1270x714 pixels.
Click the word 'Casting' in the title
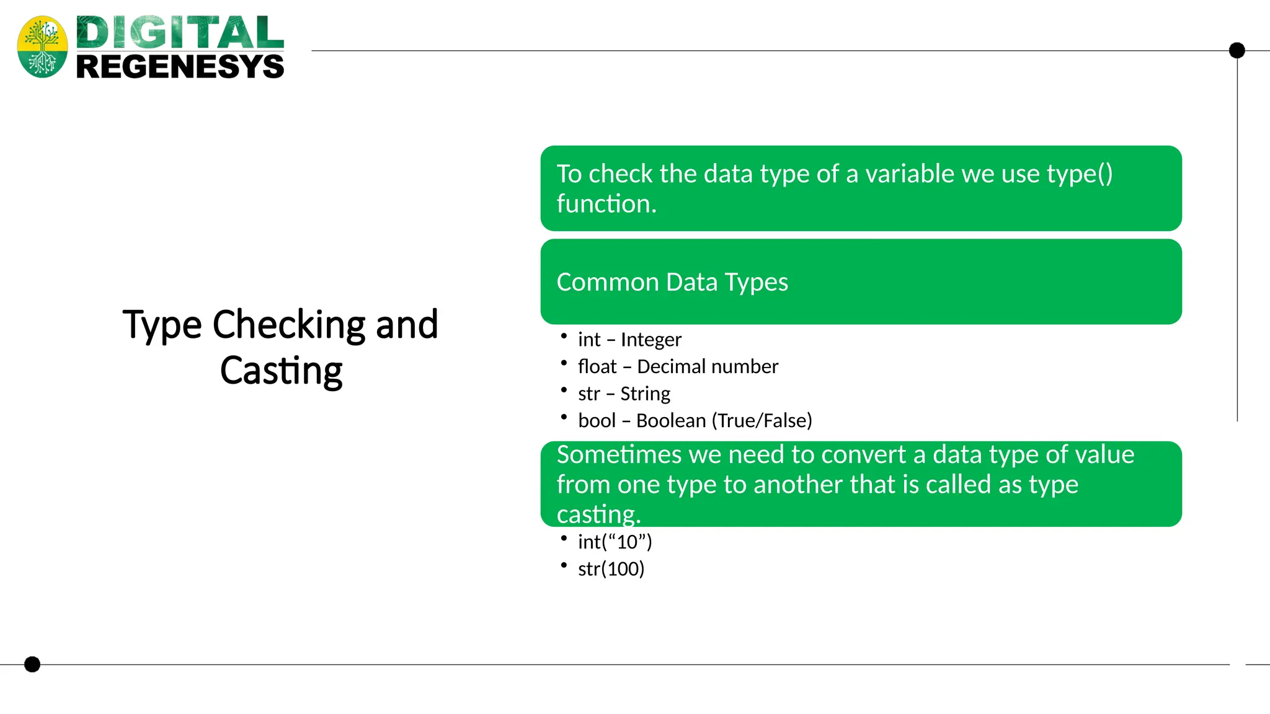(281, 371)
